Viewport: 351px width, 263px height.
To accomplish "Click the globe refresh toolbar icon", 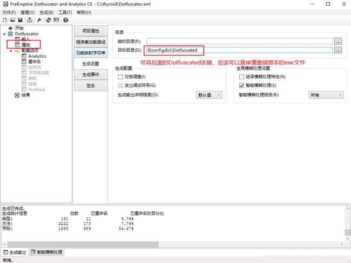I will [x=49, y=20].
